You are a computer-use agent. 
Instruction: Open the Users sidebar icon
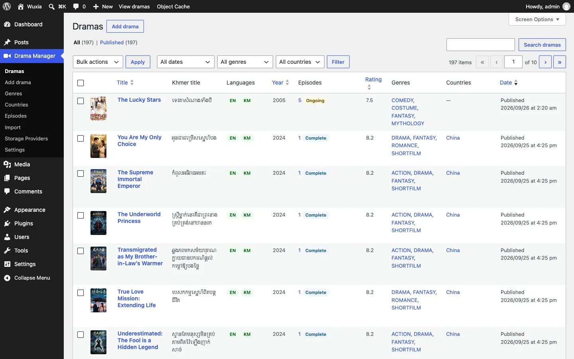7,237
